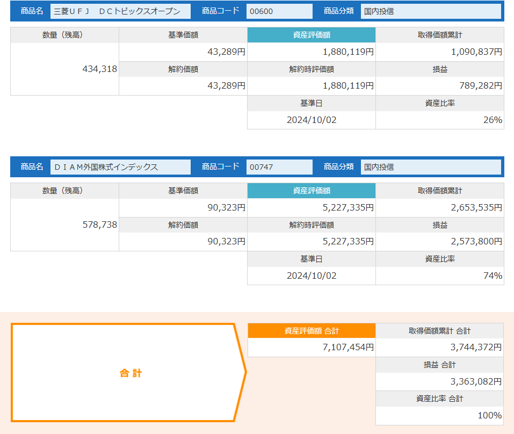Click profit value 789,282円

481,85
